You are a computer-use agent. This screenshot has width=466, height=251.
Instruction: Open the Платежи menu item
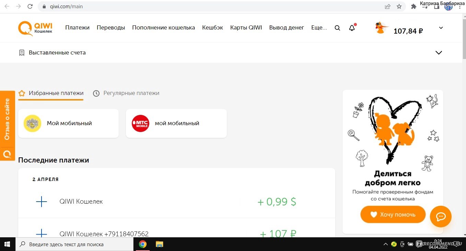77,28
